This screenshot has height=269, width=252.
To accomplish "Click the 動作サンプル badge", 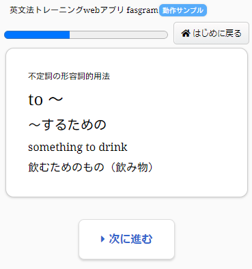I will click(183, 10).
